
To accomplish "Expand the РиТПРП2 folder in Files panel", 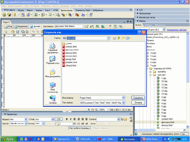I will (150, 72).
